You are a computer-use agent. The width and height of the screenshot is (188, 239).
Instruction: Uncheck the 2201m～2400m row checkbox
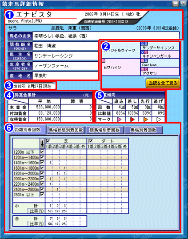[42, 183]
